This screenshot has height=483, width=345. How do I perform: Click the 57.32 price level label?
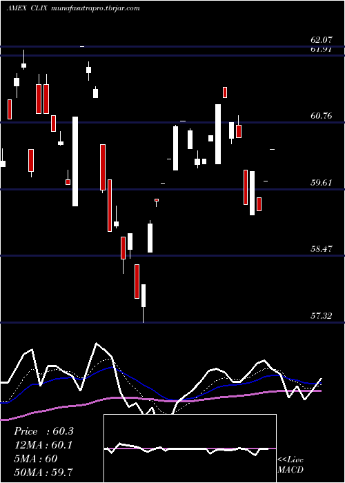322,315
